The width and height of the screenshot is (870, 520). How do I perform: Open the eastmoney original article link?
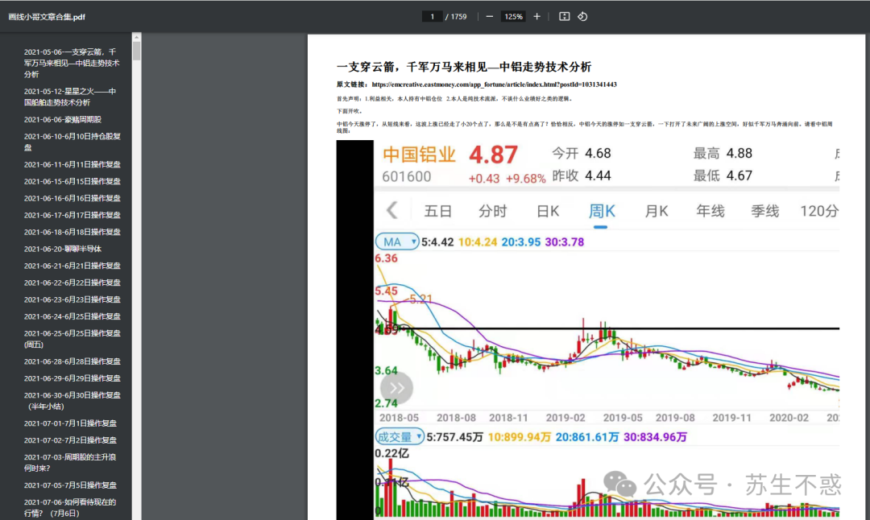(494, 85)
